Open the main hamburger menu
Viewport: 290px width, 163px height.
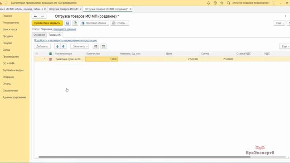tap(6, 3)
